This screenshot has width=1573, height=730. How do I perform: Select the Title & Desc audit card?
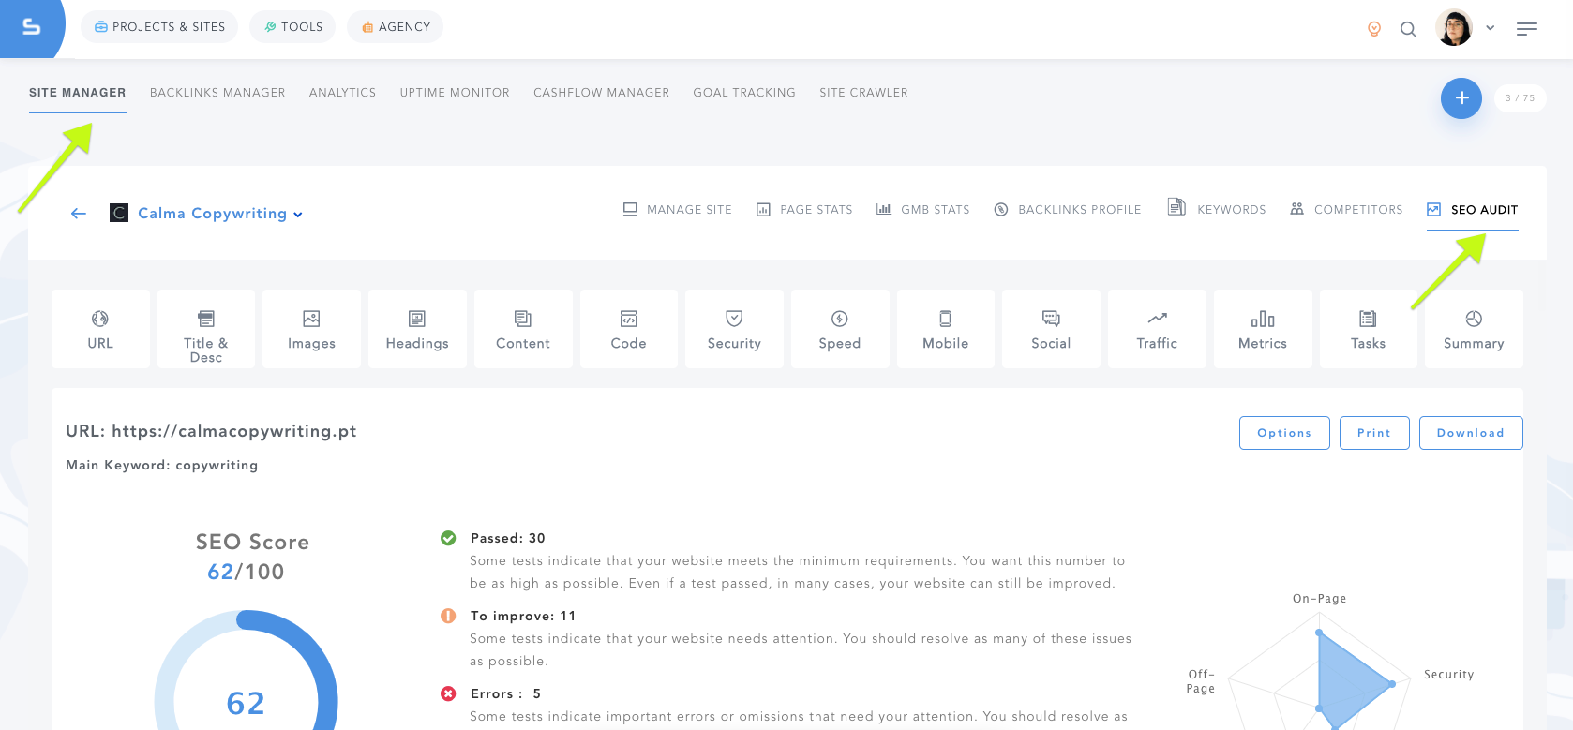(206, 329)
